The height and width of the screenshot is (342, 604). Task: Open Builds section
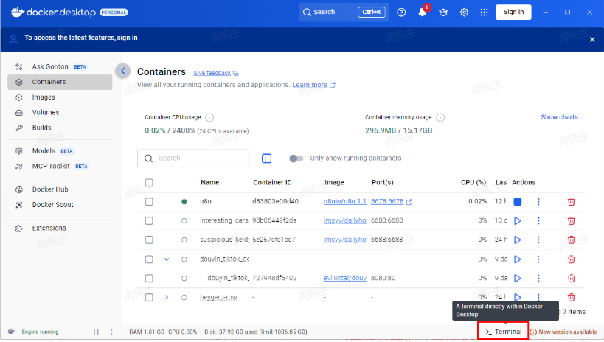click(x=60, y=128)
